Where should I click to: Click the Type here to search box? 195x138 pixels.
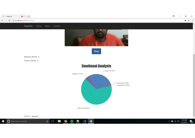coord(28,121)
